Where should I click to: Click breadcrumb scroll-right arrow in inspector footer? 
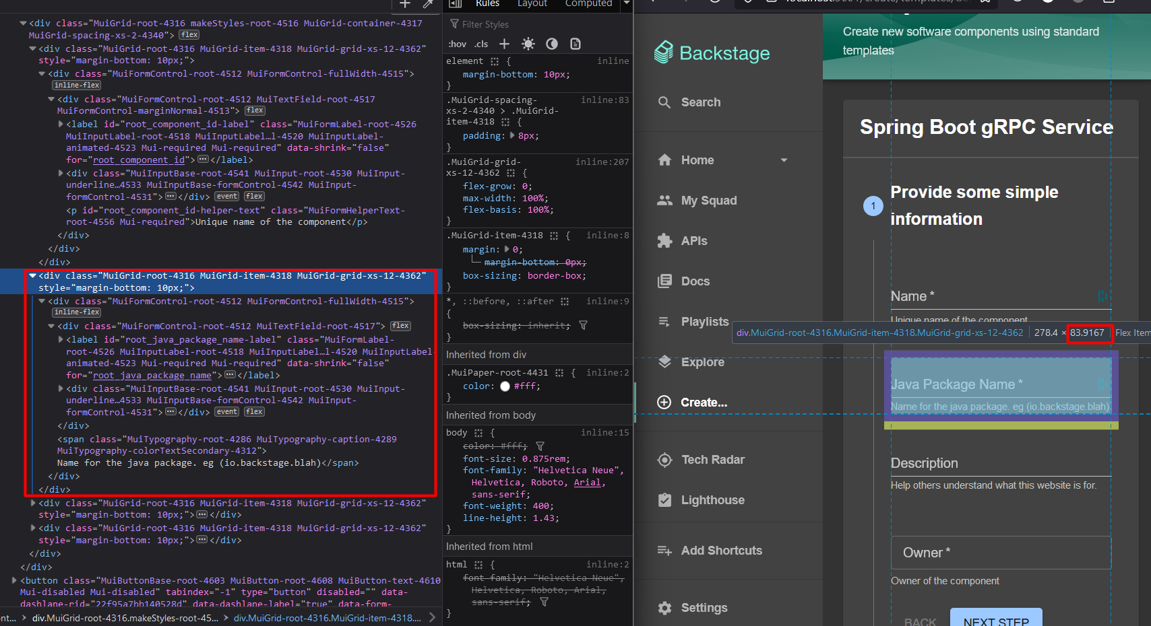click(432, 617)
